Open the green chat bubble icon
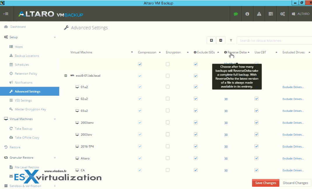The image size is (312, 189). point(236,14)
